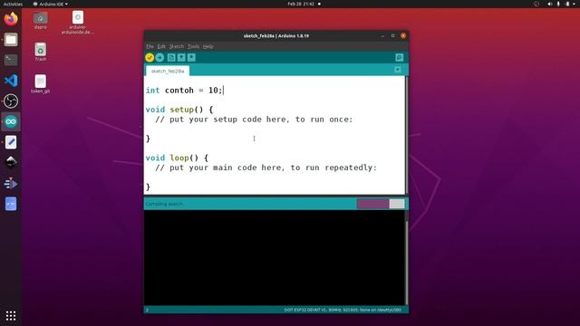Open Terminal from the dock
Screen dimensions: 580x326
pyautogui.click(x=11, y=60)
